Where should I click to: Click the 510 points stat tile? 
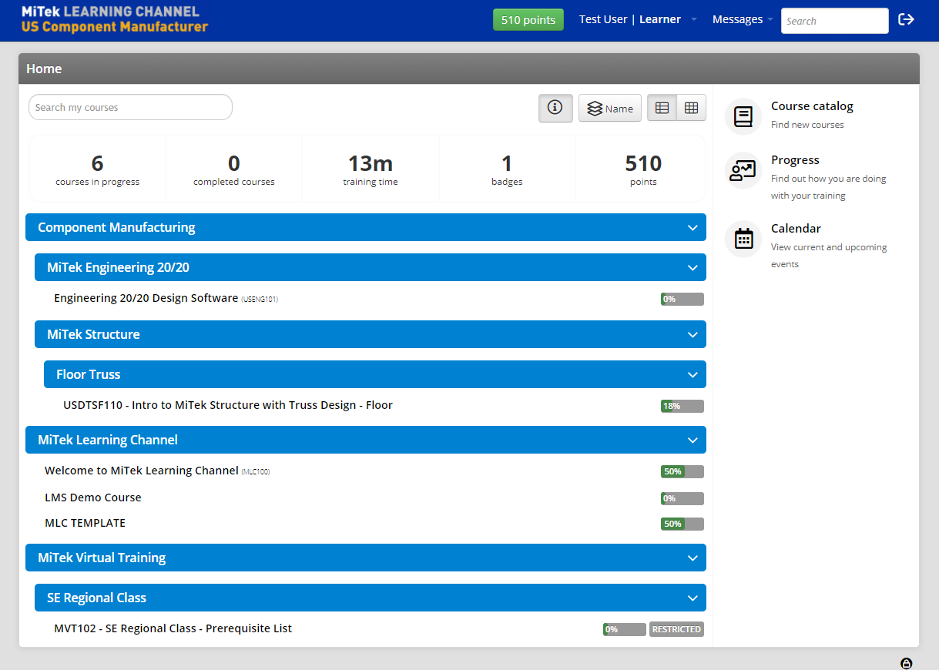tap(643, 169)
